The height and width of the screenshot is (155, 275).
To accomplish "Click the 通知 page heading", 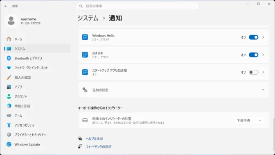I will 115,18.
